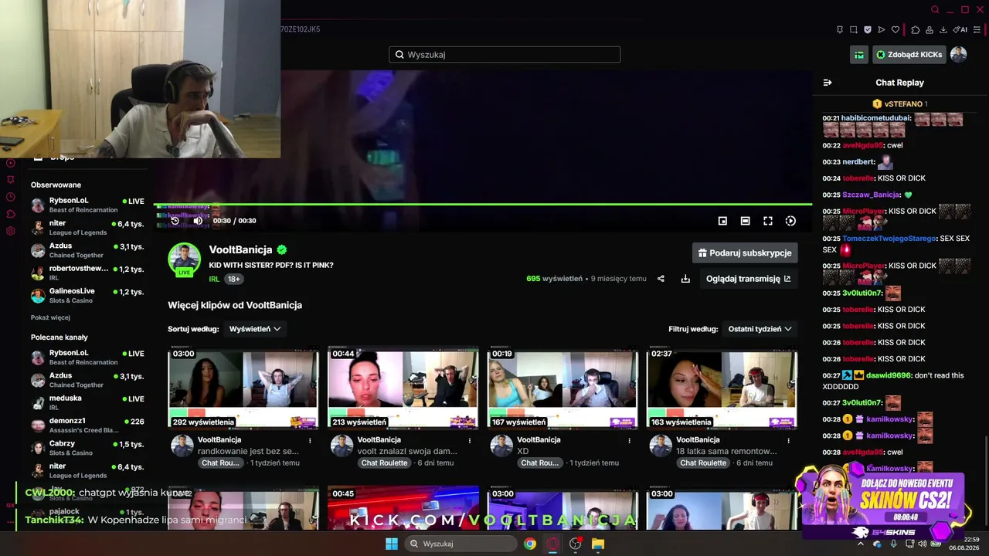This screenshot has width=989, height=556.
Task: Play the 00:44 clip with 213 wyświetleń
Action: coord(403,388)
